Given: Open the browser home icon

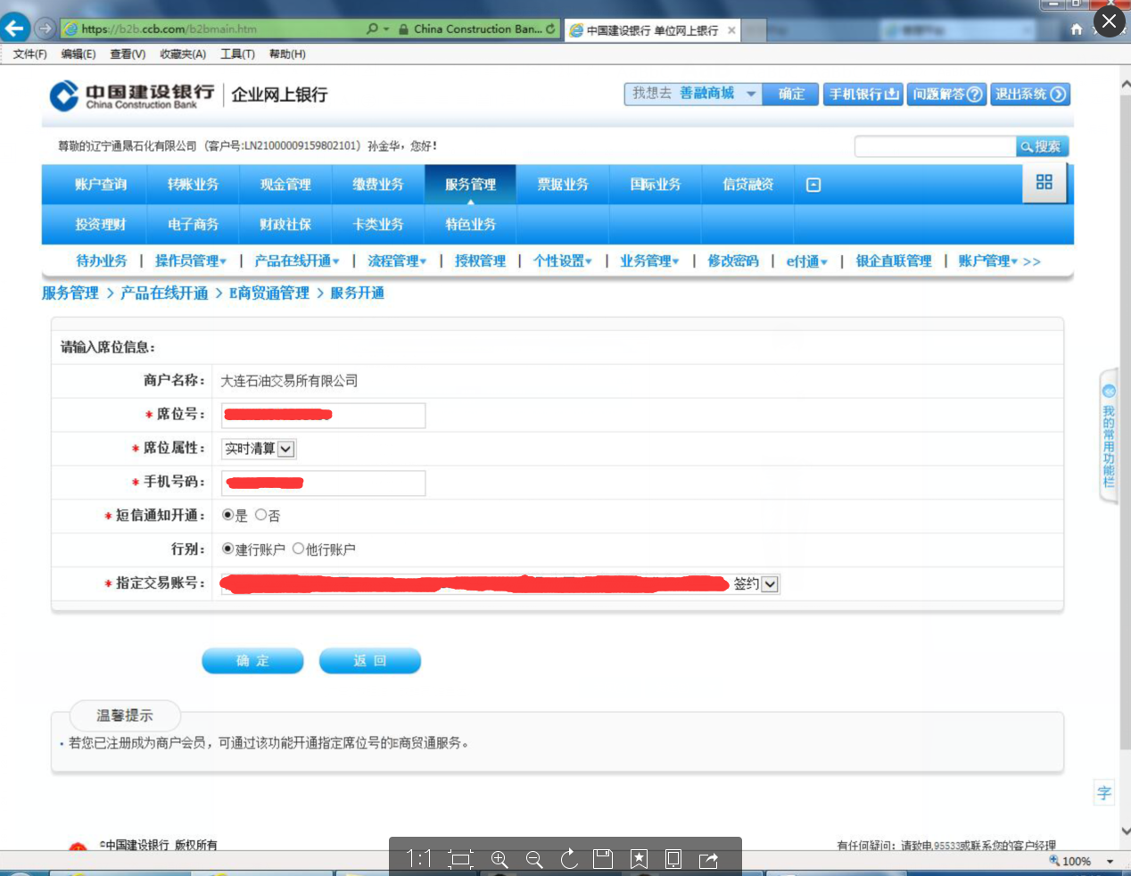Looking at the screenshot, I should point(1077,29).
